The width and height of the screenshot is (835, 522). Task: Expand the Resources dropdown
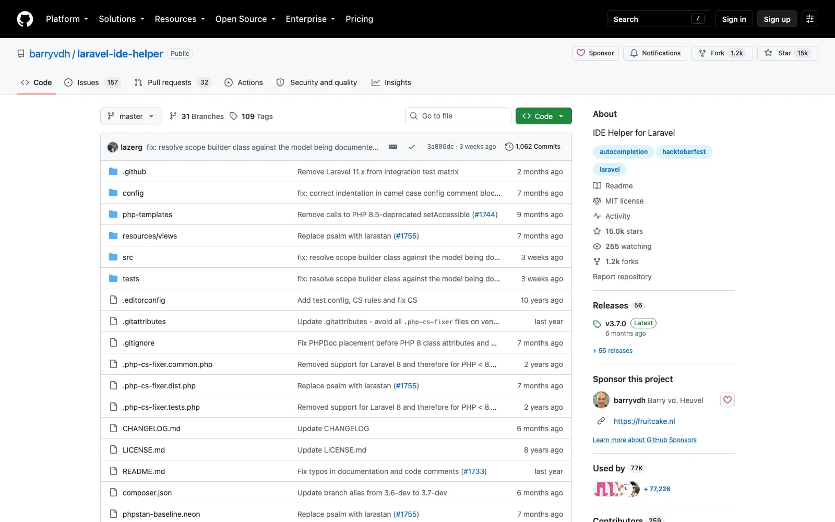(x=180, y=19)
